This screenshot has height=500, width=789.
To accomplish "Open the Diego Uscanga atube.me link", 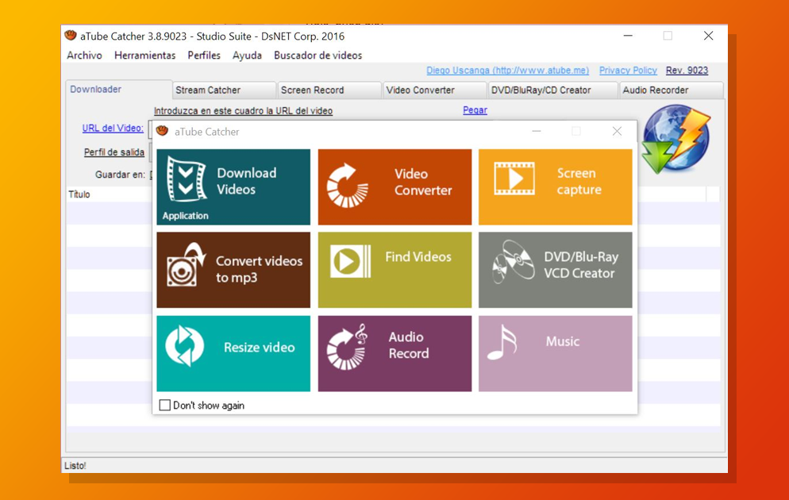I will pyautogui.click(x=508, y=71).
